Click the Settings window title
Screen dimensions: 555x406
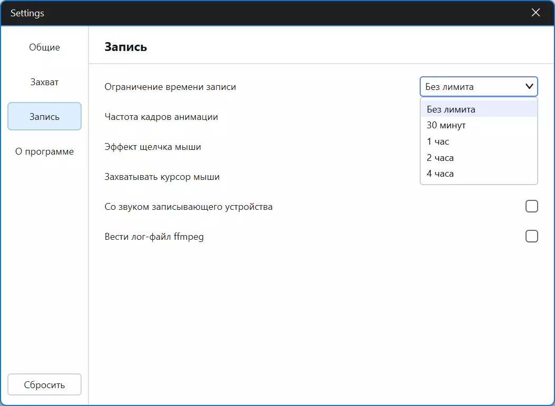[x=27, y=13]
